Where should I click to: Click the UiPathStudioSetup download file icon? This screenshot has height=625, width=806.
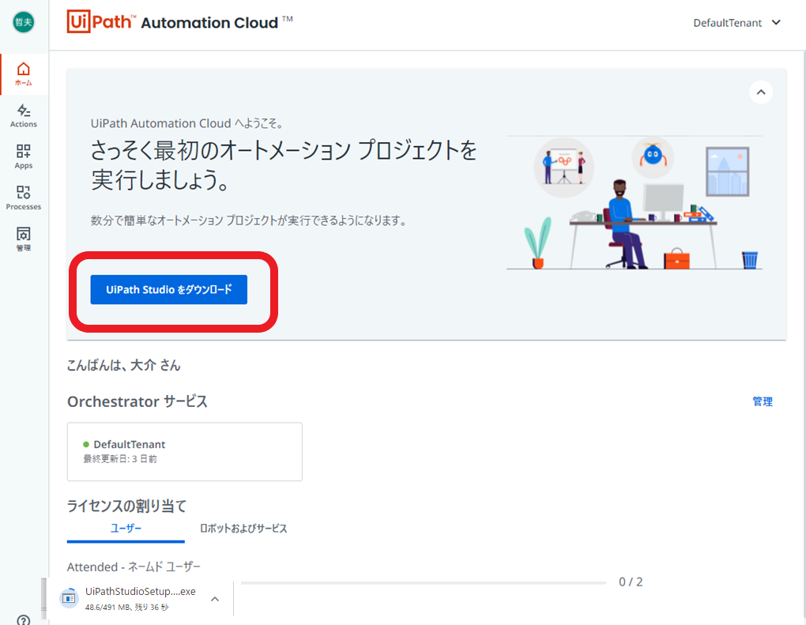[69, 598]
